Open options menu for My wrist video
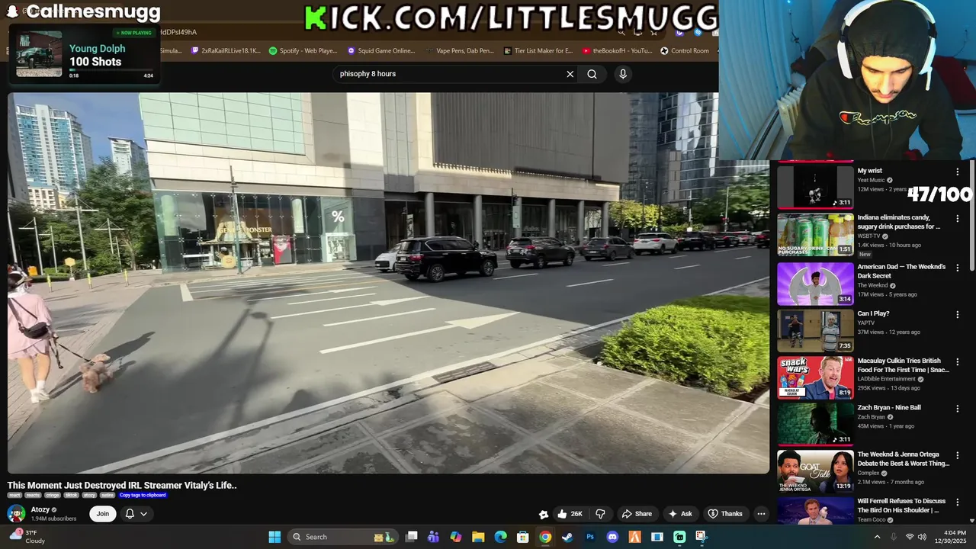Screen dimensions: 976x549 [958, 172]
